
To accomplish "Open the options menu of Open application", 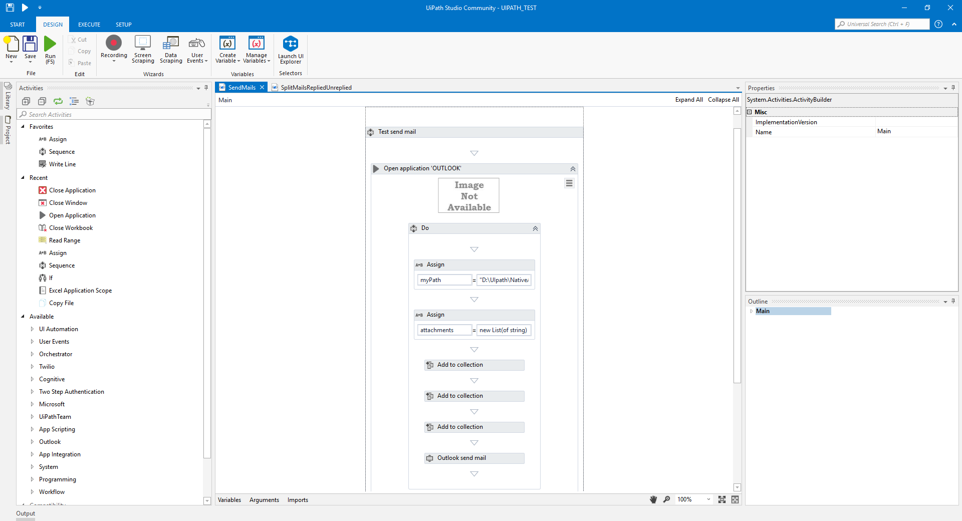I will (x=569, y=183).
